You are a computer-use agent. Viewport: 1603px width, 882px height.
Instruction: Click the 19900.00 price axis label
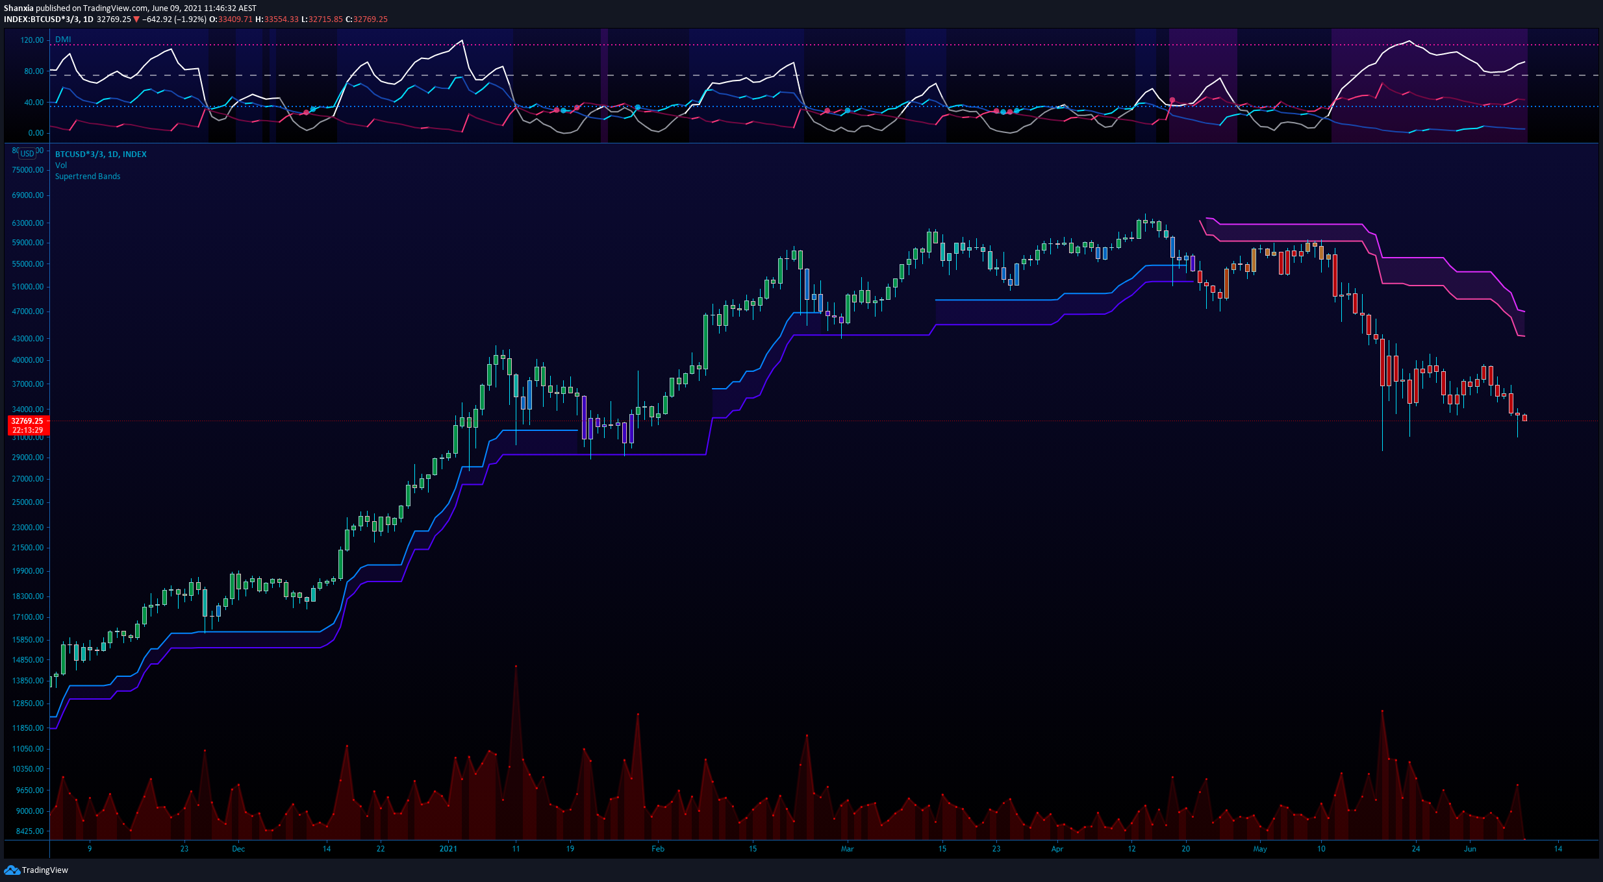pos(28,571)
